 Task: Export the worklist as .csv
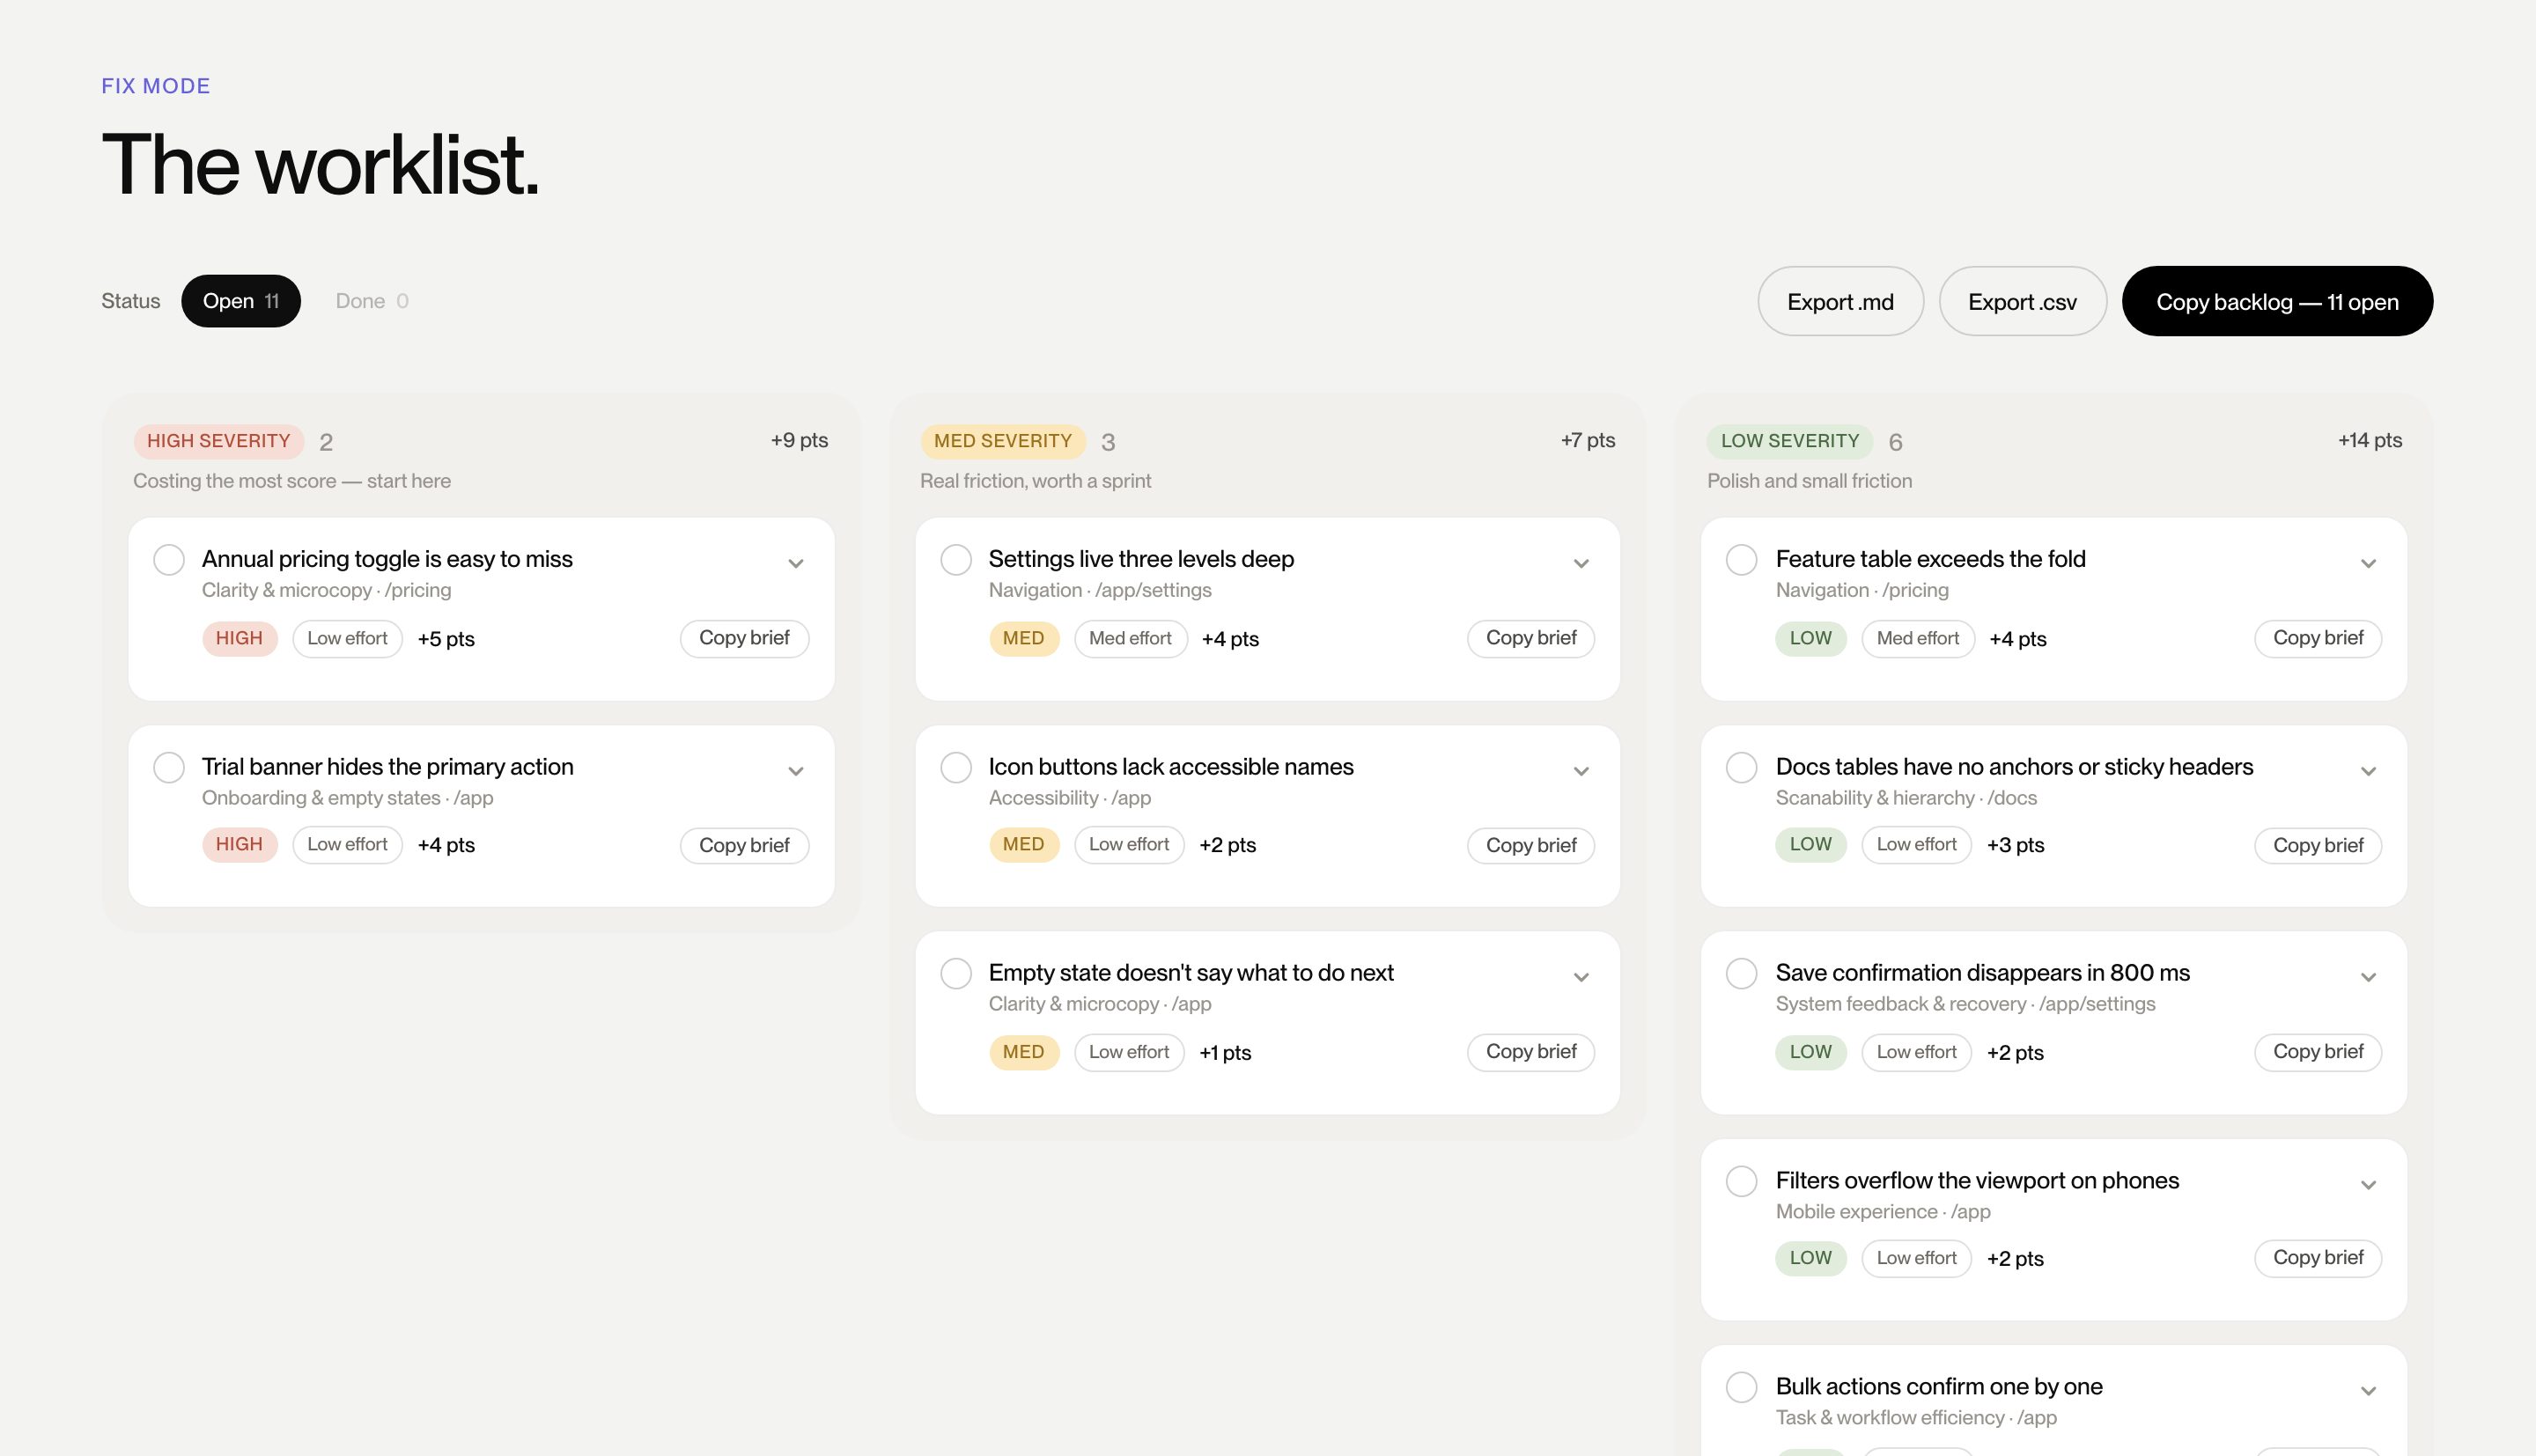pos(2022,301)
